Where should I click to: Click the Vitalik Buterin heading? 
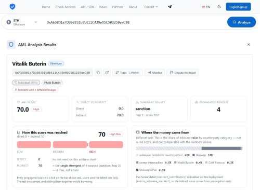click(29, 64)
